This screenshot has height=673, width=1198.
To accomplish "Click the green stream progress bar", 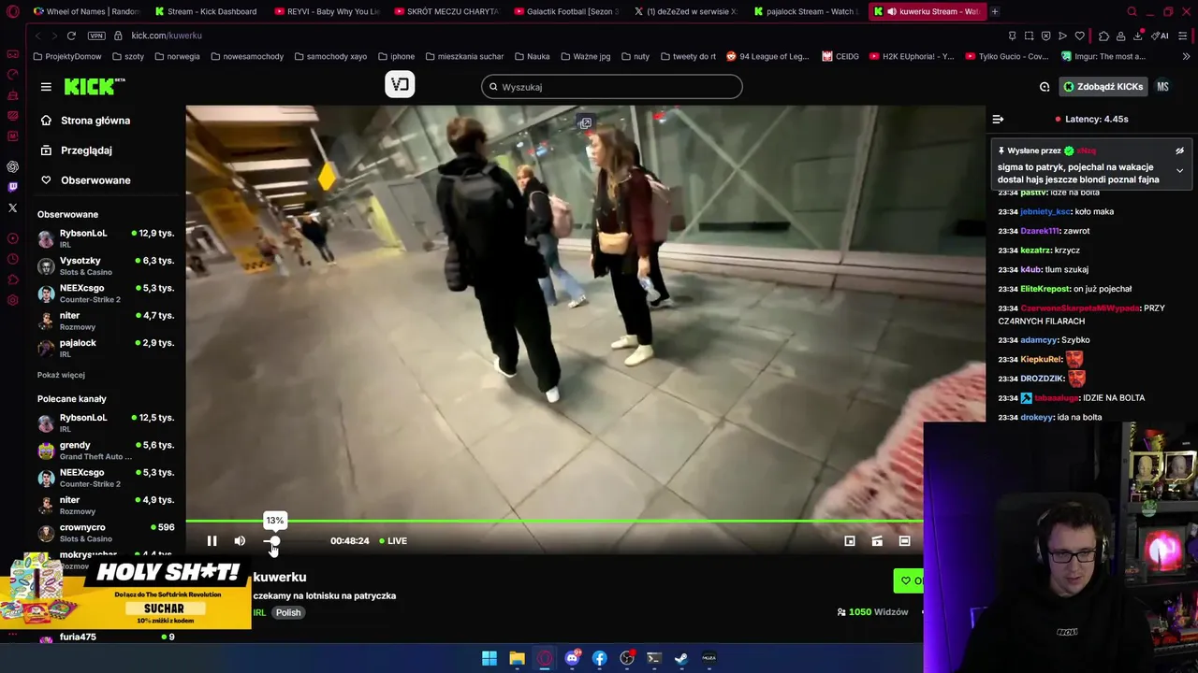I will (x=554, y=521).
